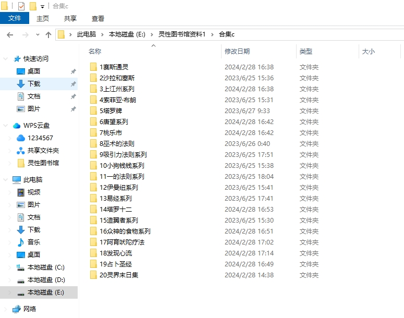This screenshot has height=318, width=404.
Task: Select folder icon of 8巫术的法则
Action: coord(93,143)
